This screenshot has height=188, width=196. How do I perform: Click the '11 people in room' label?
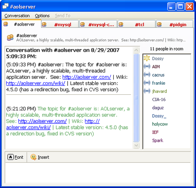166,49
